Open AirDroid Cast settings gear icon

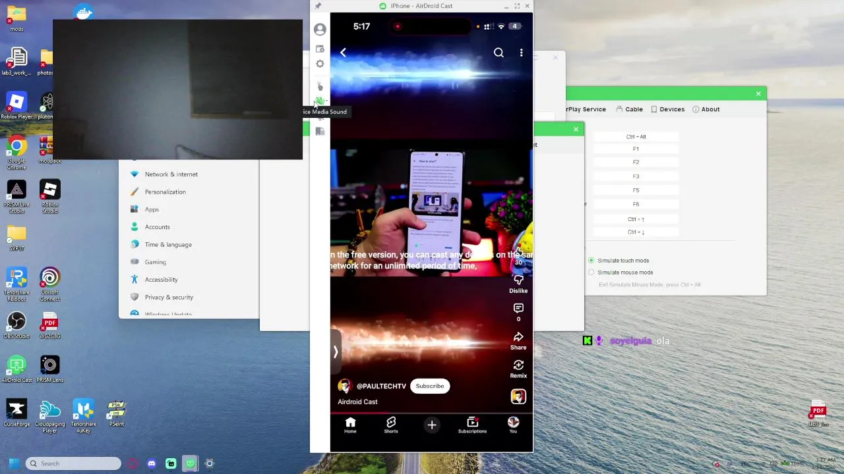pyautogui.click(x=320, y=64)
